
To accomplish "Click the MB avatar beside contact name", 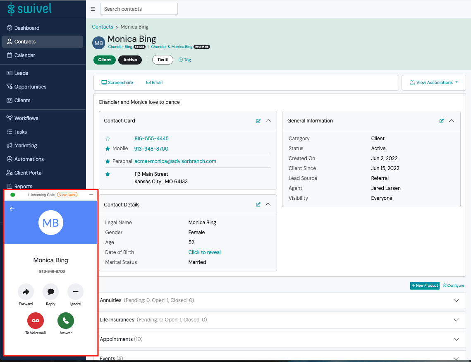I will pos(98,43).
